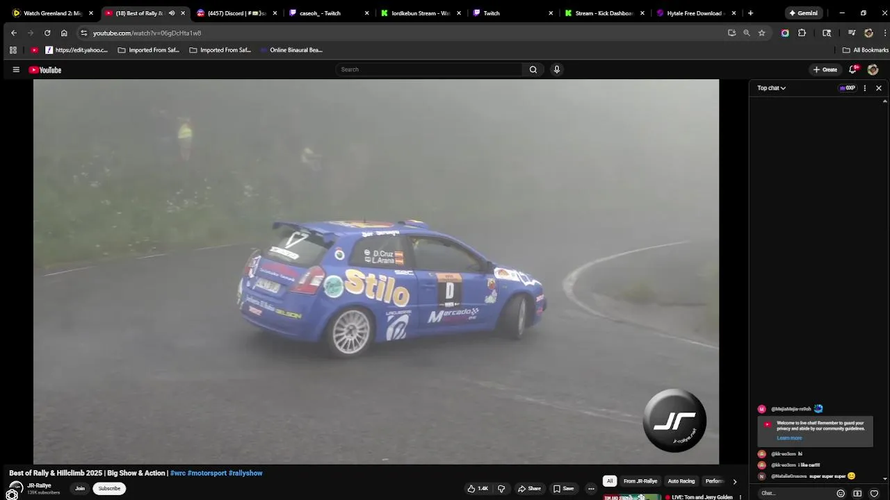Go forward using the browser forward arrow
This screenshot has width=890, height=500.
tap(31, 33)
